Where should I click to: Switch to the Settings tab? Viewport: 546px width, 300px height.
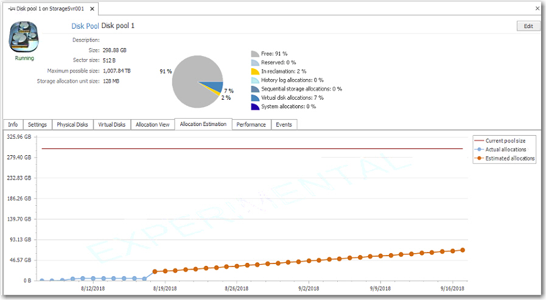[x=37, y=124]
